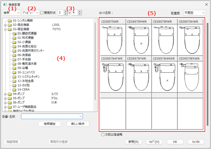Select the CES9575WR toilet thumbnail

click(x=113, y=39)
